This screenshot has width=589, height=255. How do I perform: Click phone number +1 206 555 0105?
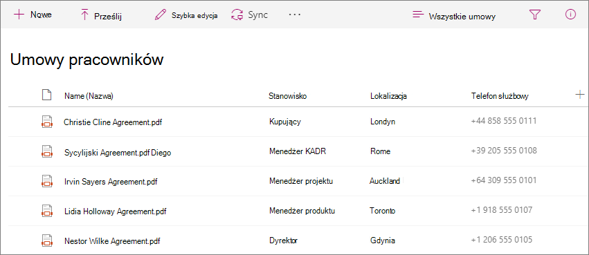click(x=502, y=240)
